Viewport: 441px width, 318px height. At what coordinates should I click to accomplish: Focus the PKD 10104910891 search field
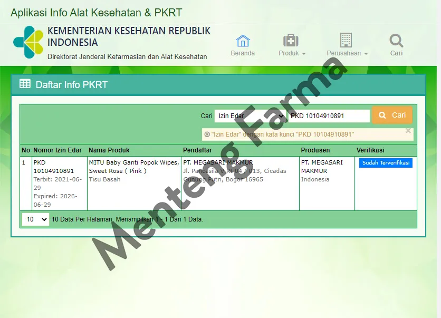pos(329,116)
